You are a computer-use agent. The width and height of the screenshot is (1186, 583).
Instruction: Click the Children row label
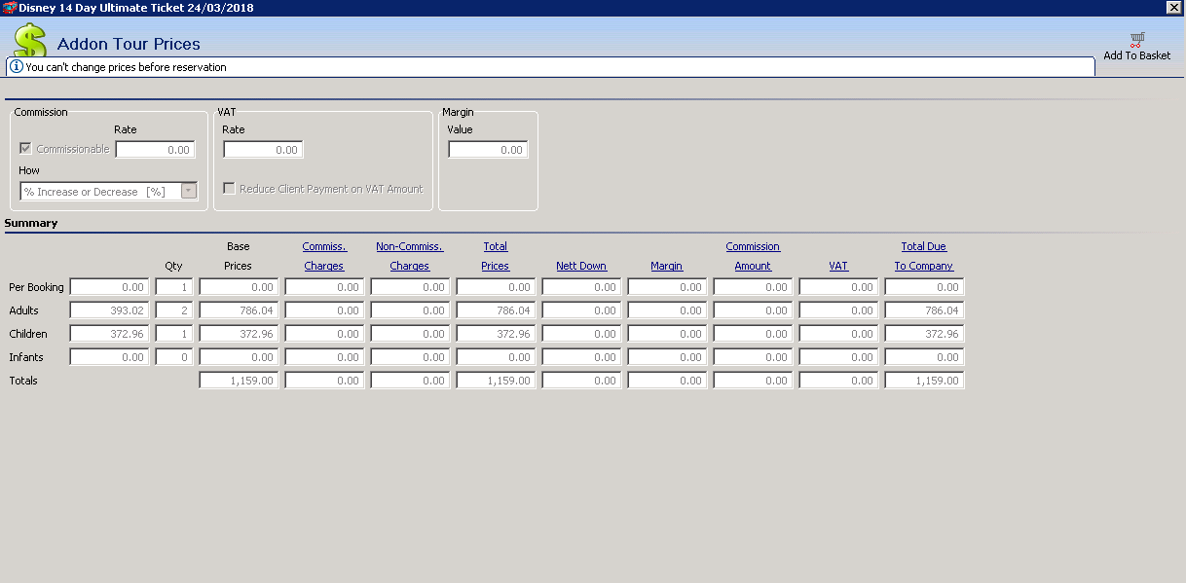(27, 334)
